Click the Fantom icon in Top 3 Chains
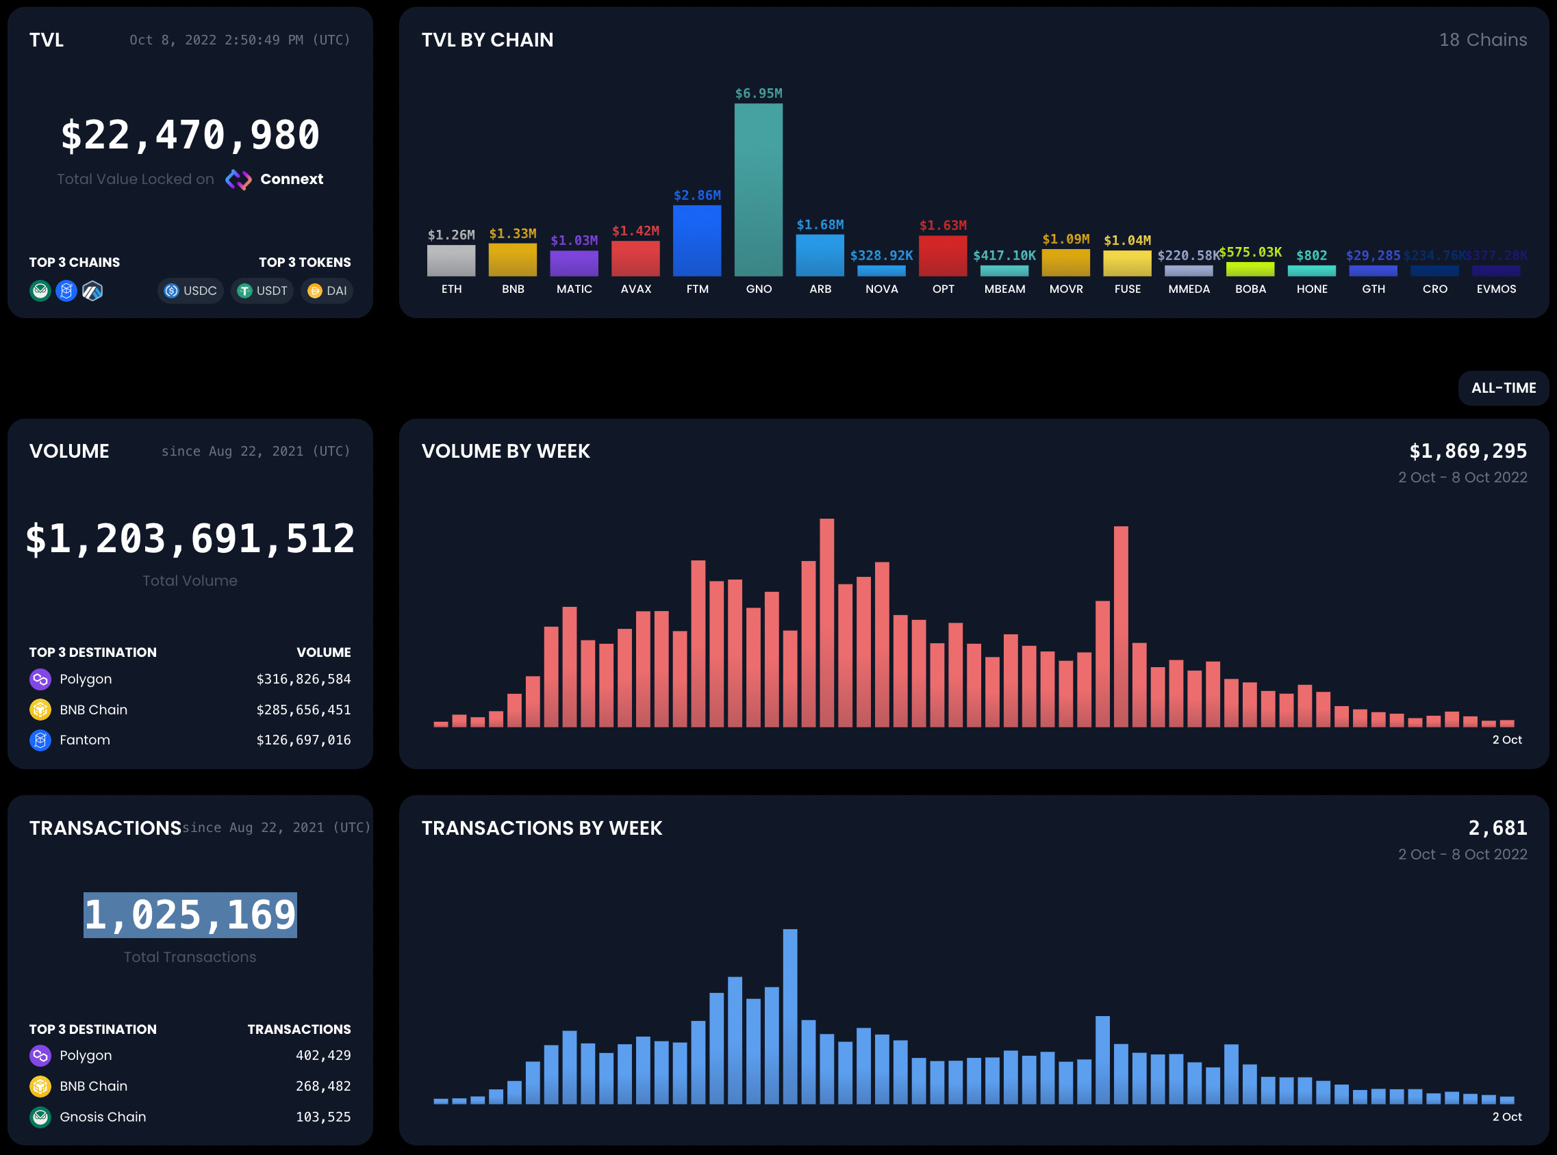This screenshot has width=1557, height=1155. pyautogui.click(x=66, y=290)
